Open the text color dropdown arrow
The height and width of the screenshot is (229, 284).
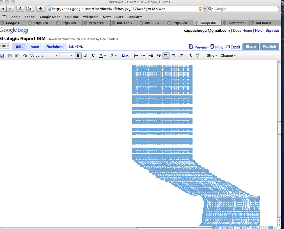[x=105, y=56]
